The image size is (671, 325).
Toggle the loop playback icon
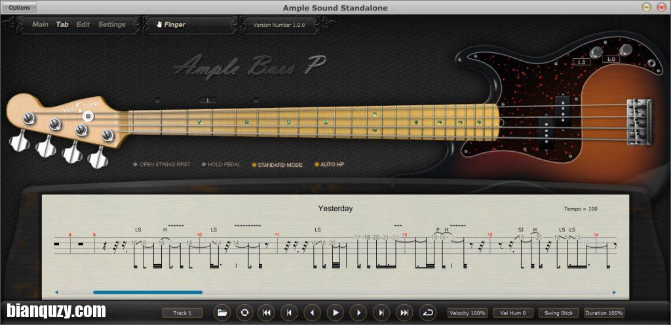click(x=427, y=313)
